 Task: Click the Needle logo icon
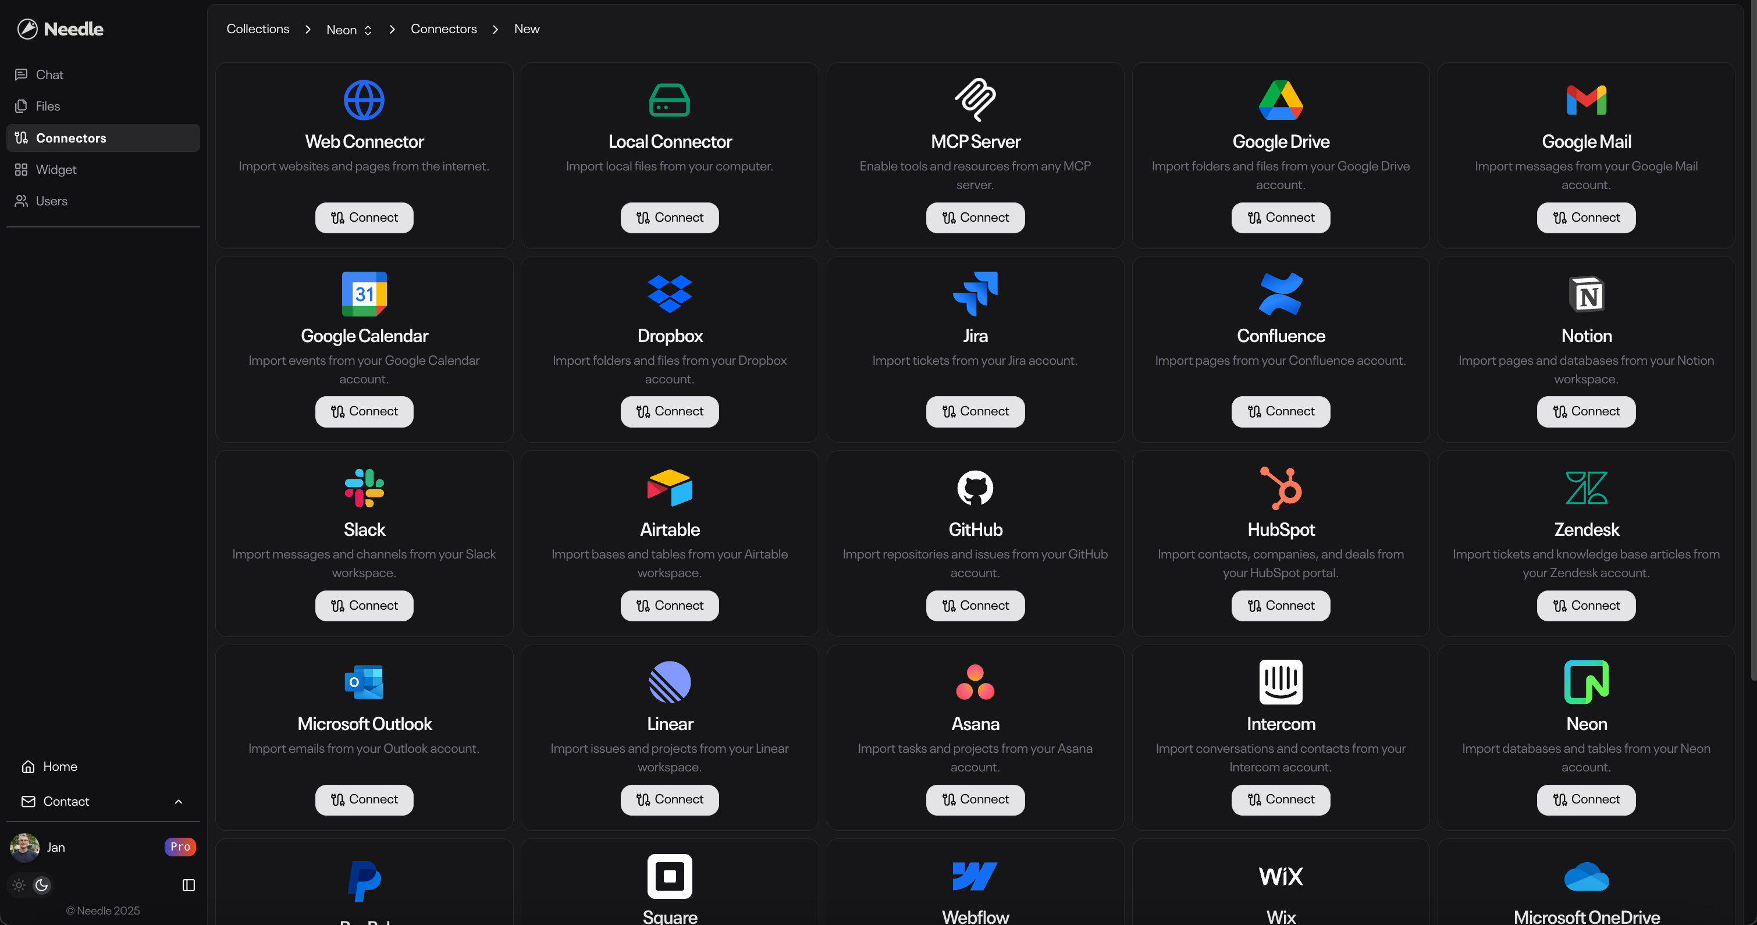pyautogui.click(x=27, y=29)
